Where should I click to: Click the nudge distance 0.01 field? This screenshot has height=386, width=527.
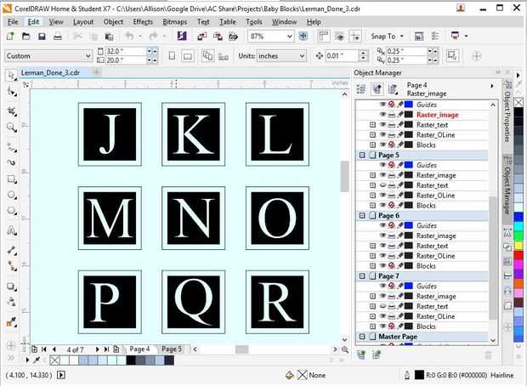341,56
